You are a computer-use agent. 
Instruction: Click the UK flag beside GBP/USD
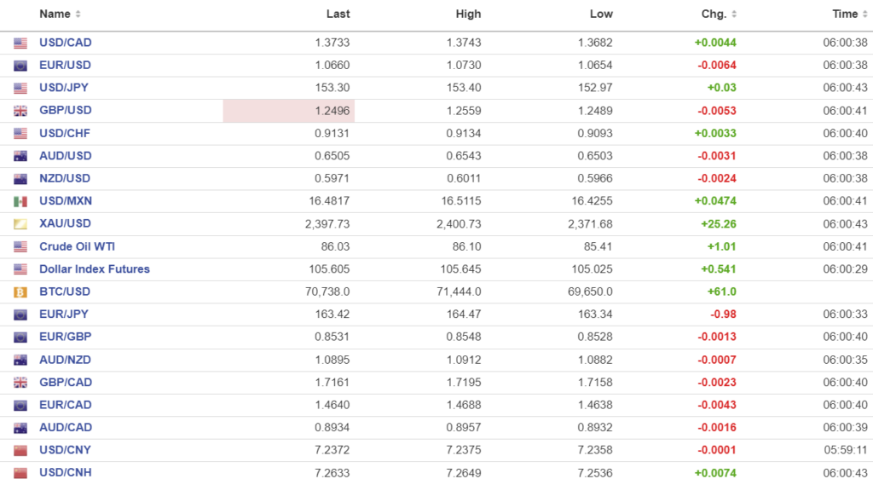[x=20, y=111]
